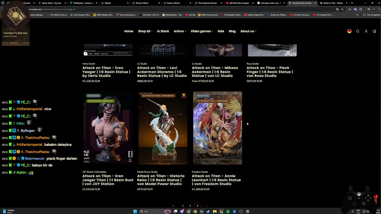Image resolution: width=381 pixels, height=214 pixels.
Task: Open Eren Jaeger Titan 1:1 Bust link
Action: point(108,180)
